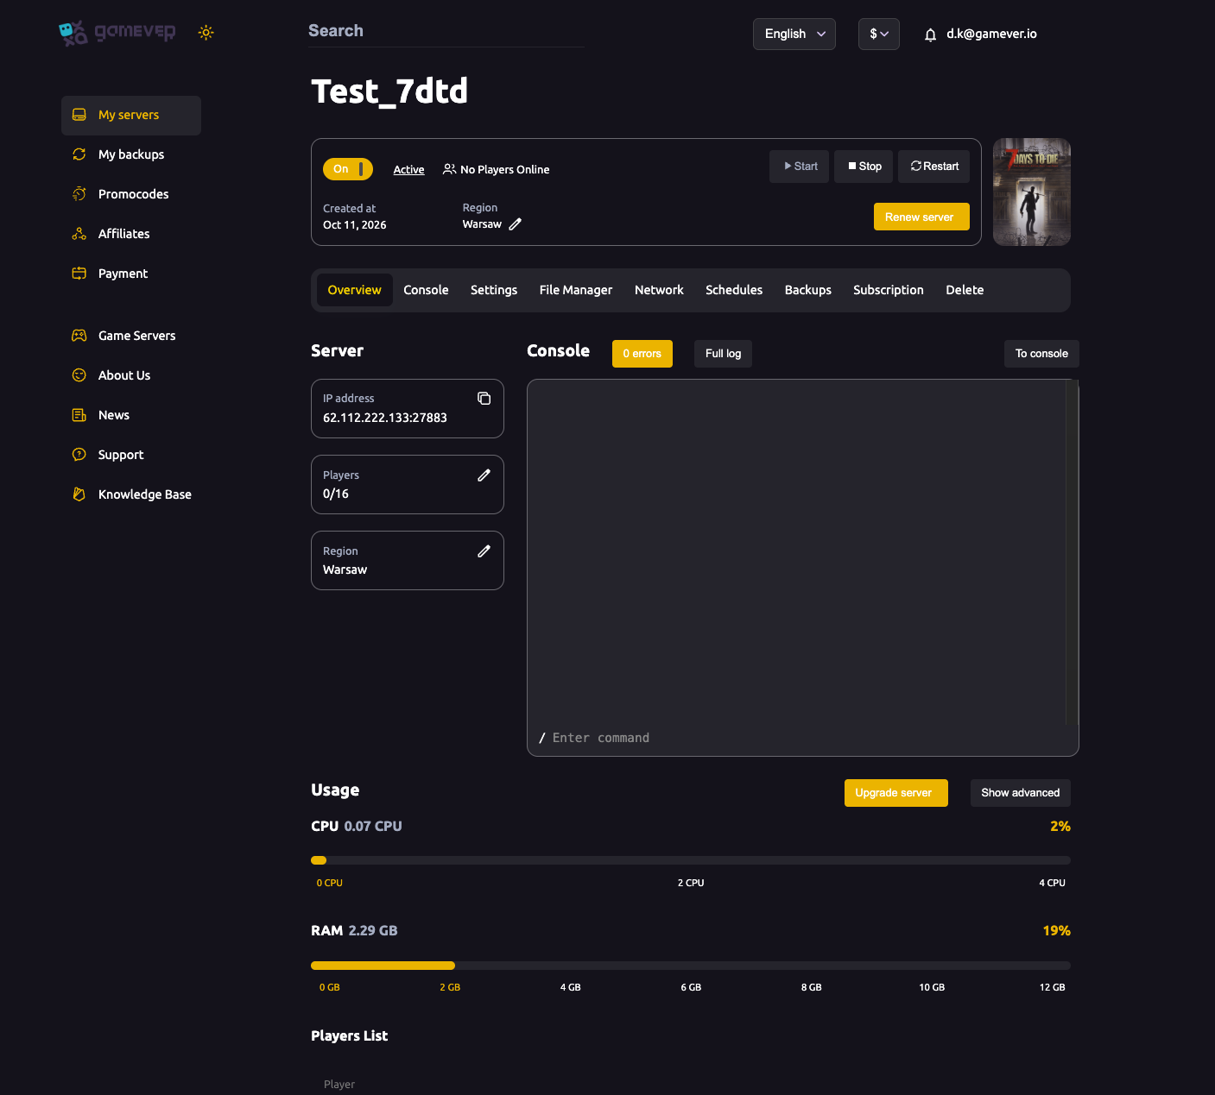Screen dimensions: 1215x1095
Task: Toggle the server On switch
Action: coord(348,169)
